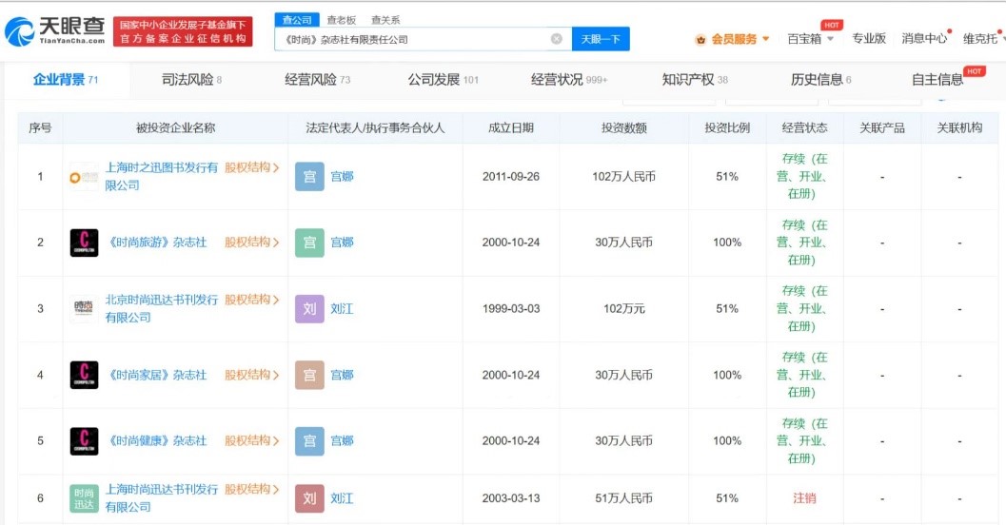This screenshot has width=1006, height=525.
Task: Click 1999-03-03 date cell
Action: click(x=511, y=309)
